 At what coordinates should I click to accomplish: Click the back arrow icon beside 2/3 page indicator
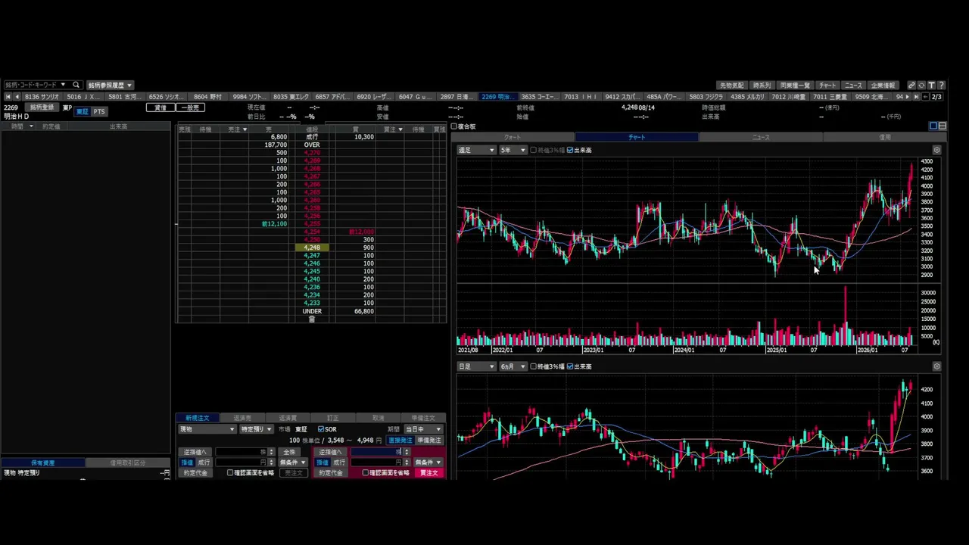(x=925, y=97)
